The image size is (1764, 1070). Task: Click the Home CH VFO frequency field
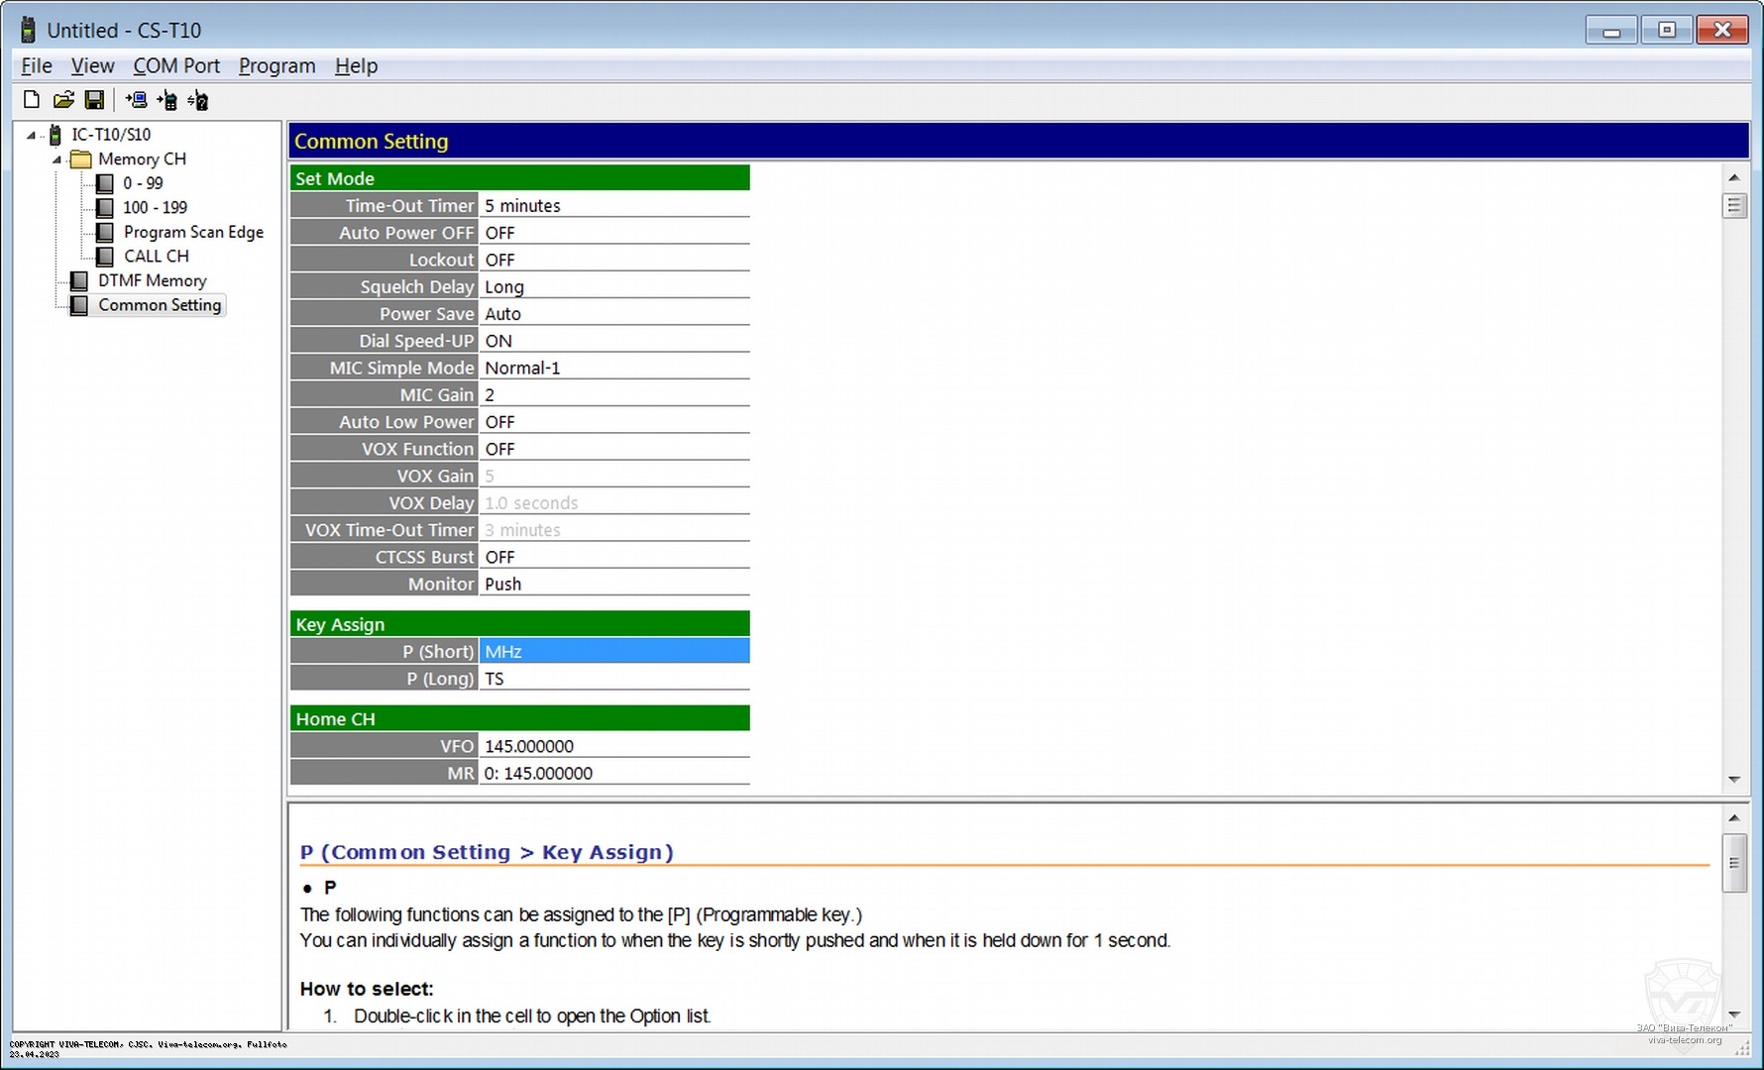(613, 746)
